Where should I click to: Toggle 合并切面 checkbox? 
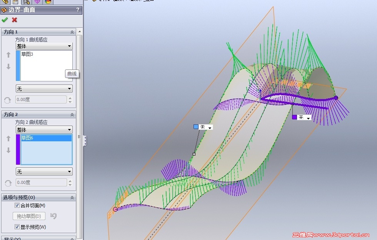coord(17,205)
